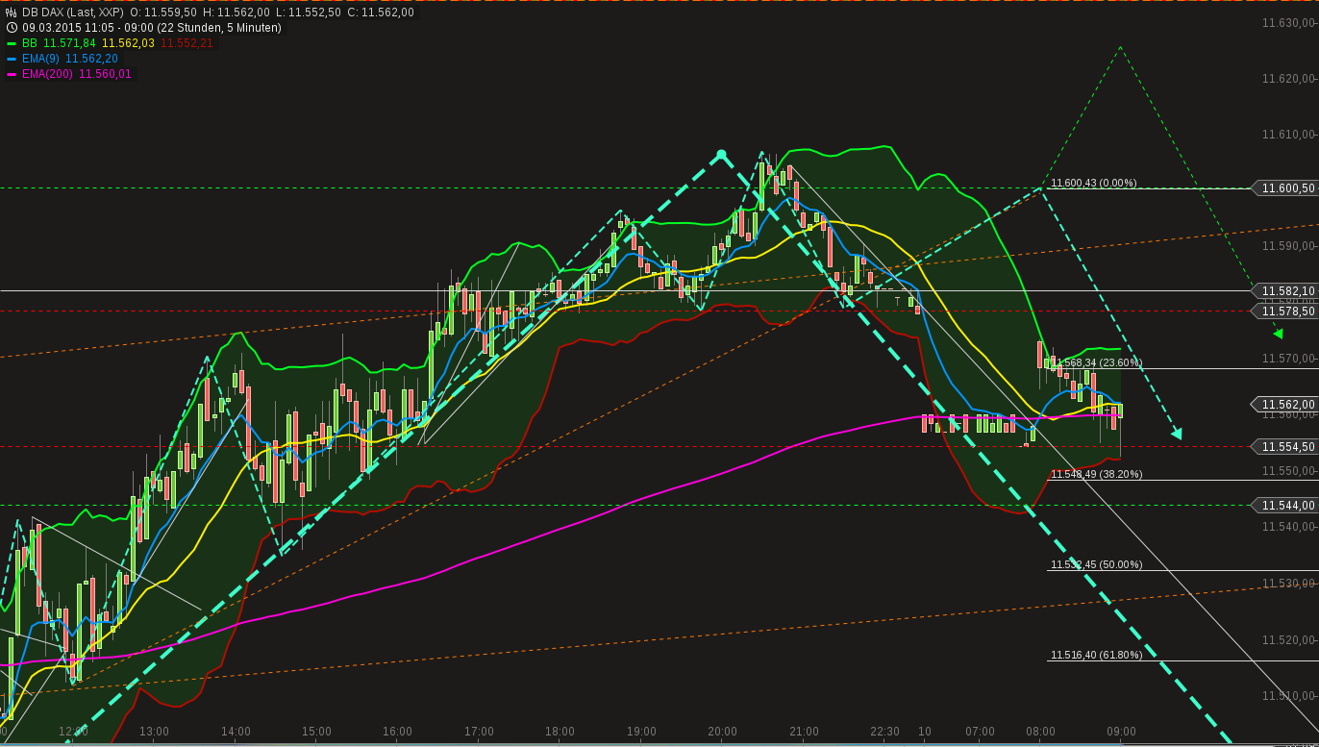Click the EMA(200) indicator label
Viewport: 1319px width, 747px height.
click(x=48, y=74)
